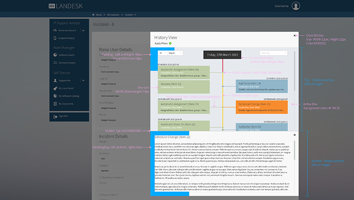Viewport: 354px width, 200px height.
Task: Open the Day(s) unit dropdown
Action: [x=175, y=53]
